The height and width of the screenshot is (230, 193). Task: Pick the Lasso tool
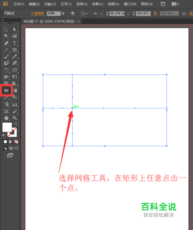(x=15, y=36)
